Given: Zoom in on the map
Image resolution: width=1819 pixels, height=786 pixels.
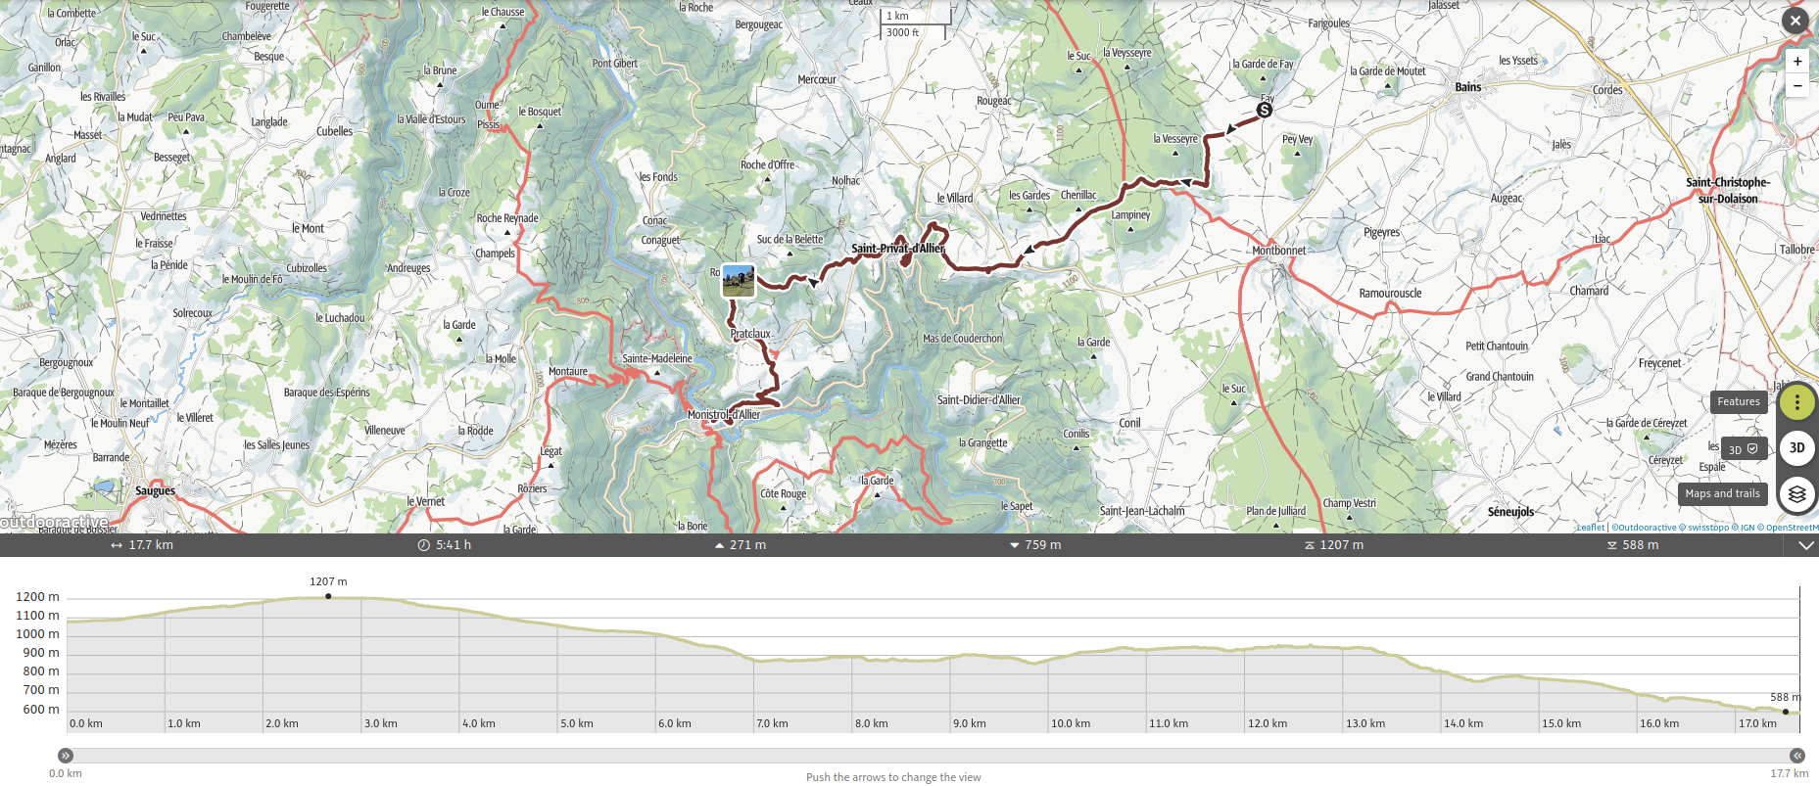Looking at the screenshot, I should pos(1797,62).
